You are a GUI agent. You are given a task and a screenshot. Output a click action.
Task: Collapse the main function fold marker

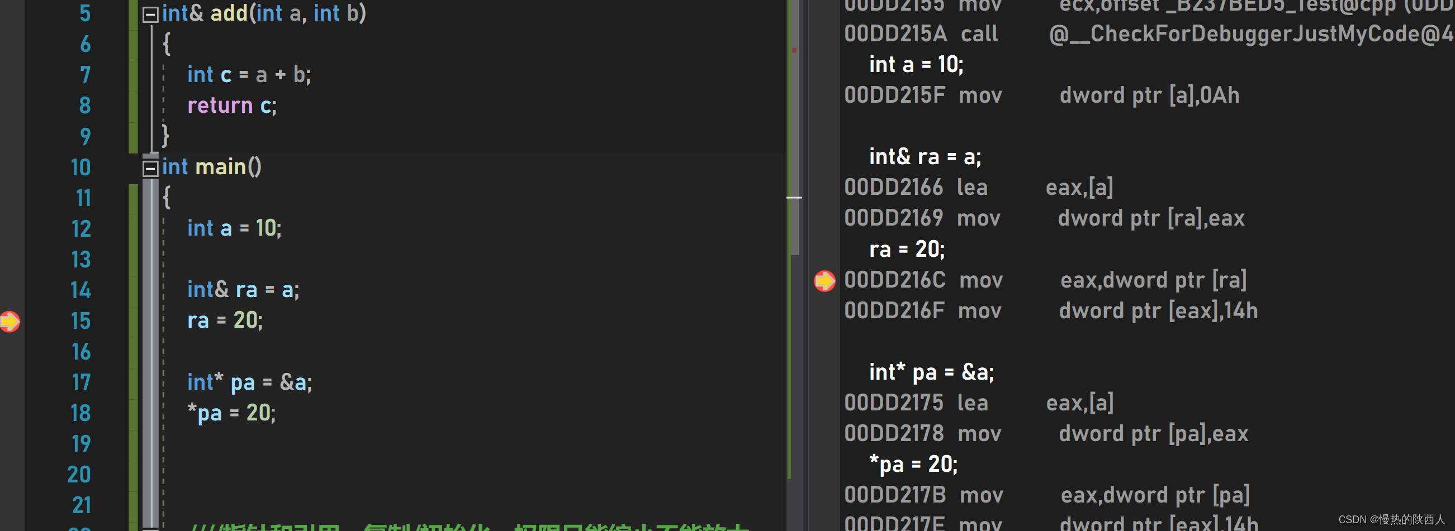point(150,168)
